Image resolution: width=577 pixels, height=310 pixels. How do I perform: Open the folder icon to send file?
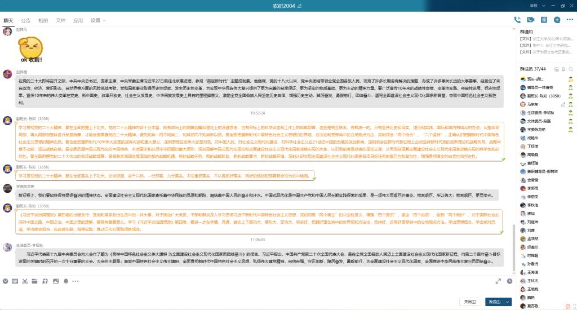pyautogui.click(x=34, y=281)
